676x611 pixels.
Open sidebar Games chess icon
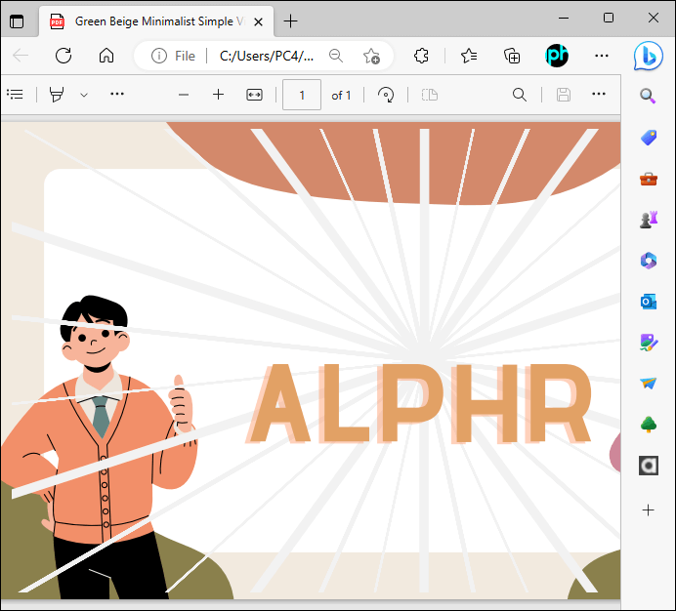click(649, 220)
